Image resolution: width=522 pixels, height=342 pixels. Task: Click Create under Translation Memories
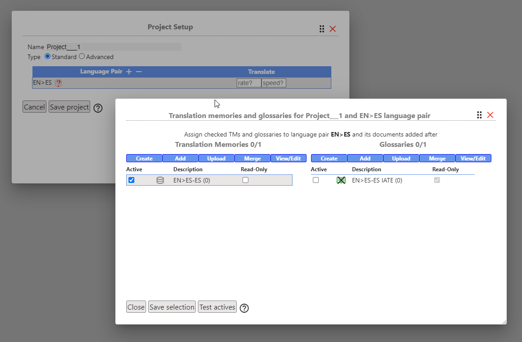[144, 158]
